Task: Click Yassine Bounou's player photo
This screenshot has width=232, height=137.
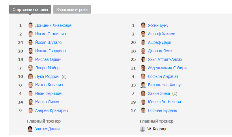Action: 143,25
